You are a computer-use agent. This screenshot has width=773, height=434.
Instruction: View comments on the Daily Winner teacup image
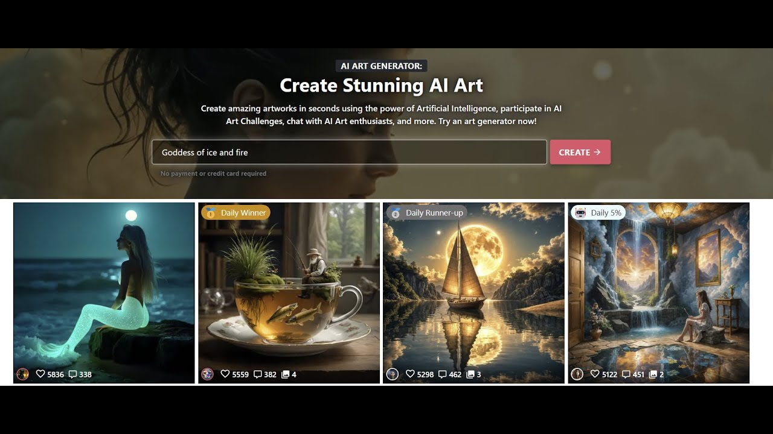[258, 374]
